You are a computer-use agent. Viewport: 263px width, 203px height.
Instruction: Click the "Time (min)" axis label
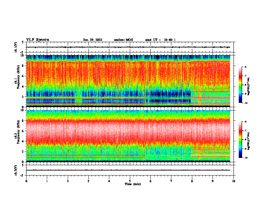pos(133,184)
